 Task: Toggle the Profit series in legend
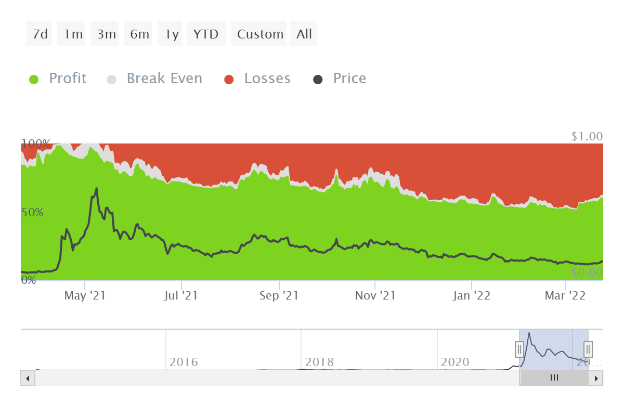point(67,79)
